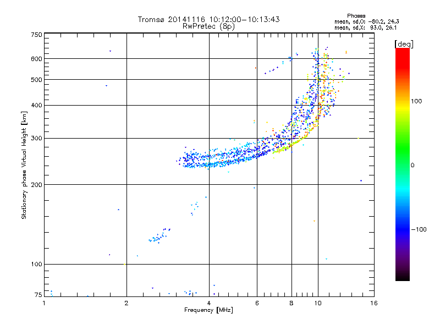The width and height of the screenshot is (440, 330).
Task: Click the y-axis tick label "600"
Action: click(36, 59)
